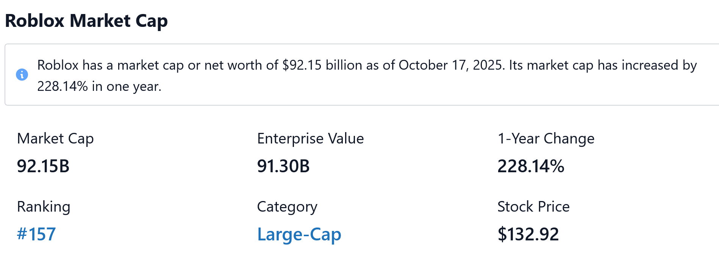The height and width of the screenshot is (265, 719).
Task: Click the Ranking label
Action: [x=44, y=207]
